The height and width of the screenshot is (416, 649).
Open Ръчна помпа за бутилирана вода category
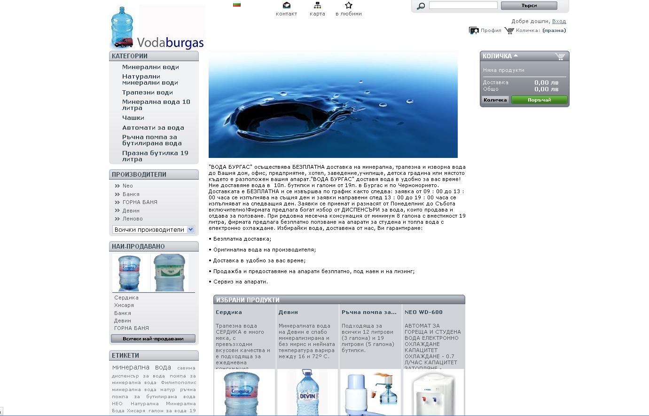pos(152,140)
